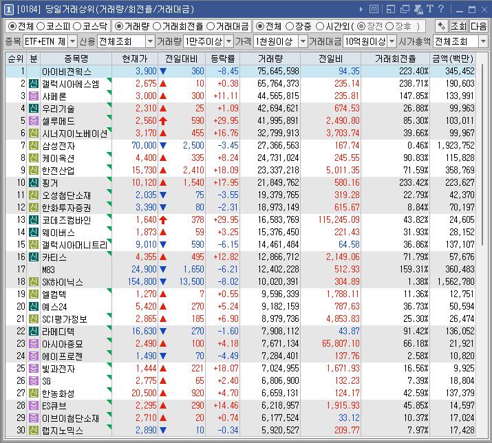The width and height of the screenshot is (492, 443).
Task: Click the 순위 column header
Action: [16, 58]
